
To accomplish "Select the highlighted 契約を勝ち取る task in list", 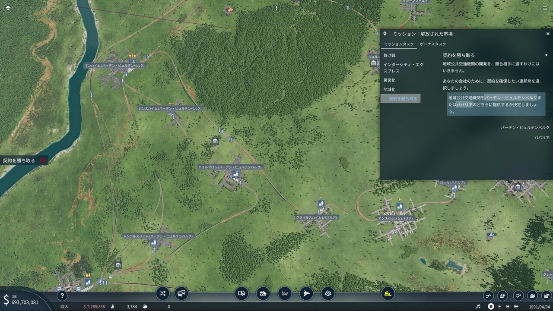I will (x=401, y=99).
